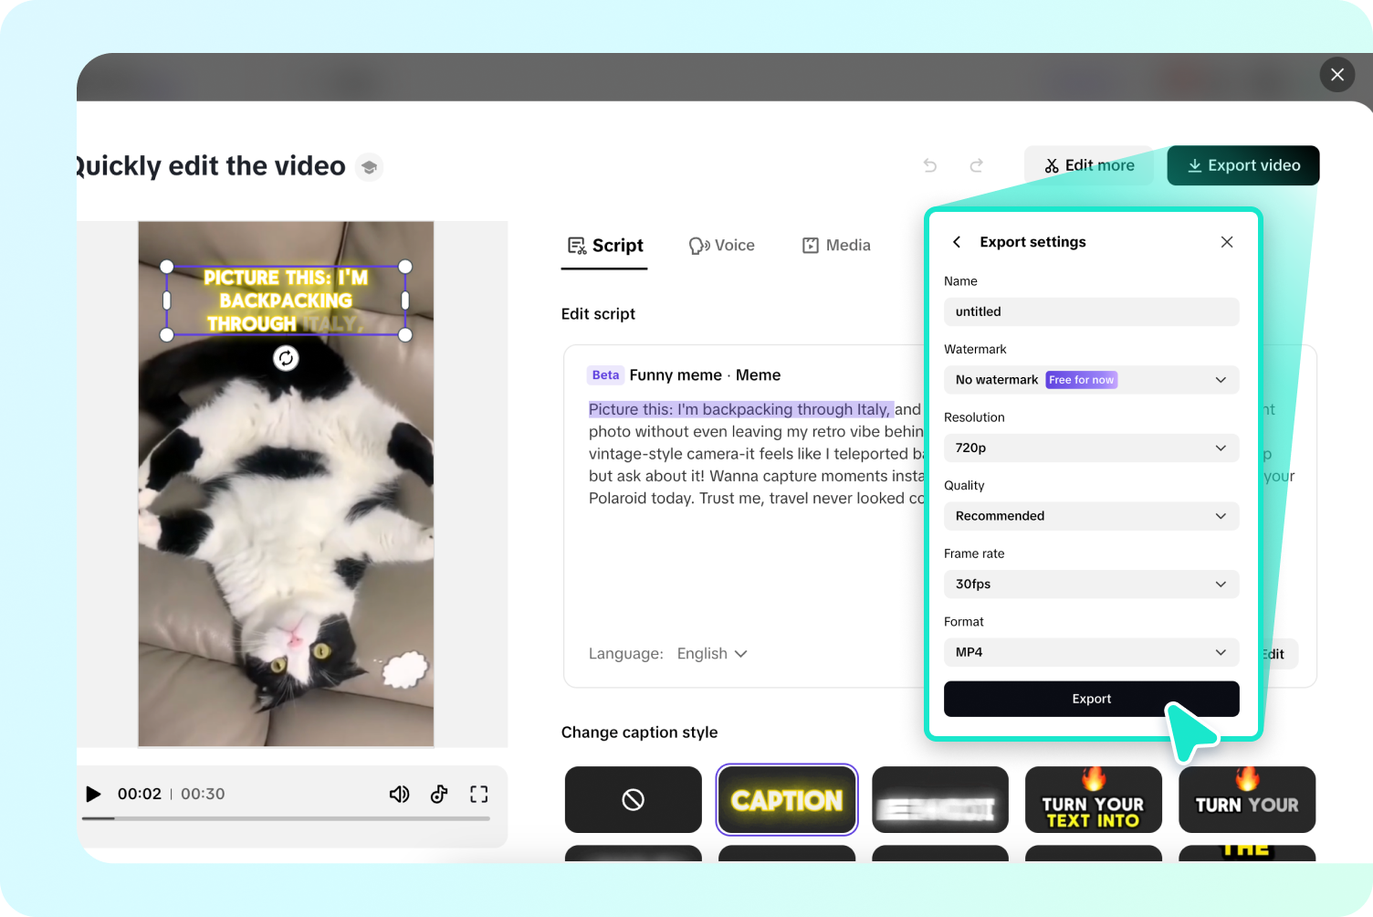Viewport: 1373px width, 917px height.
Task: Click the Voice tab microphone icon
Action: pyautogui.click(x=697, y=245)
